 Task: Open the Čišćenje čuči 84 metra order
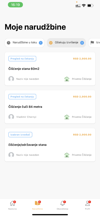[50, 107]
